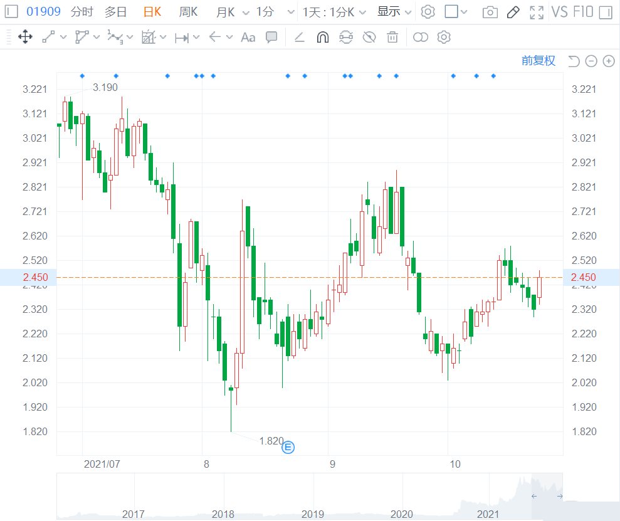Click the angle line style icon
This screenshot has width=620, height=521.
click(299, 38)
